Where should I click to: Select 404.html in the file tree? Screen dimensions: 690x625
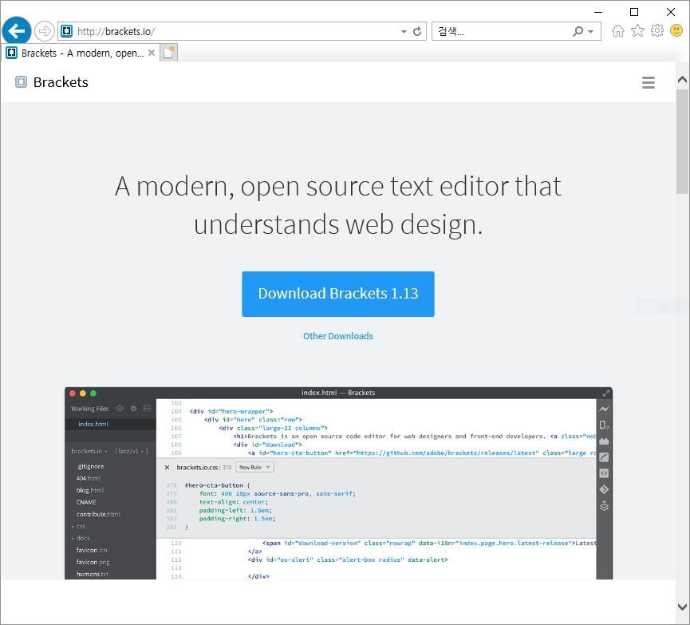pyautogui.click(x=89, y=478)
